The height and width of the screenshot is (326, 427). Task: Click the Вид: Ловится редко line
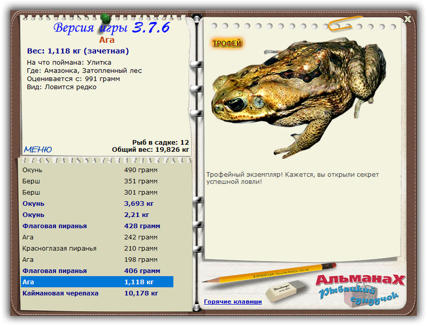pos(61,87)
